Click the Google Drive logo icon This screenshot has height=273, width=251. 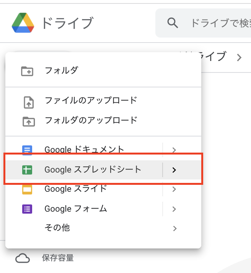tap(23, 23)
